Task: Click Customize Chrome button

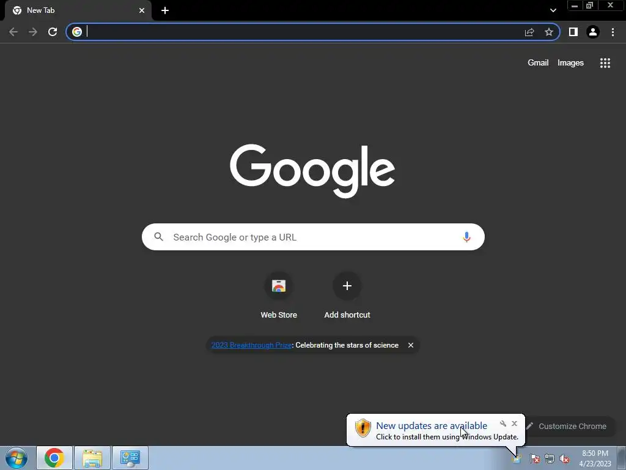Action: tap(569, 426)
